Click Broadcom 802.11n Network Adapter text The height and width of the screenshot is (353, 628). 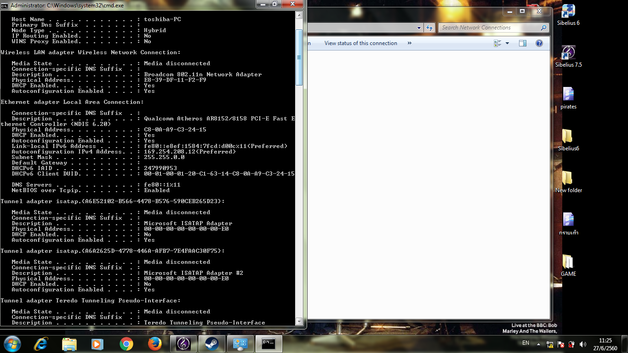203,74
